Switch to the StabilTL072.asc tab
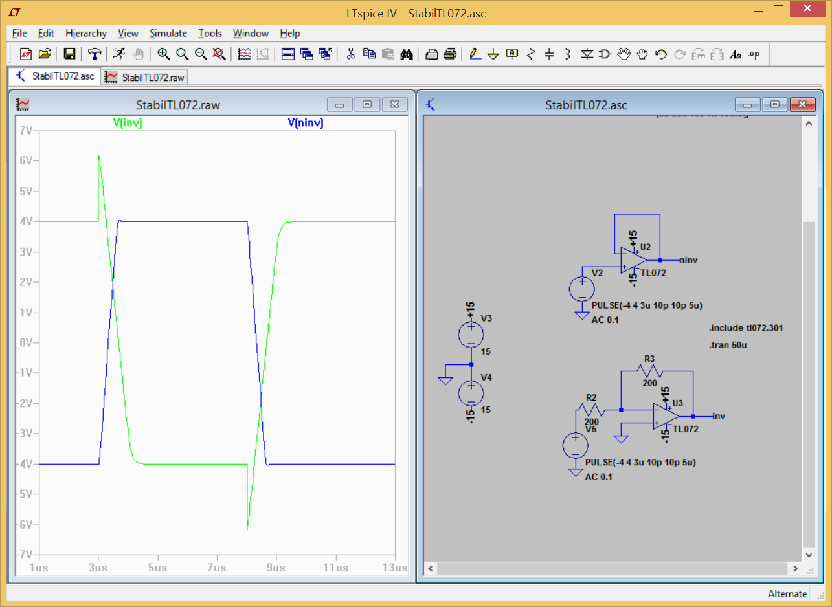Image resolution: width=832 pixels, height=607 pixels. click(x=54, y=76)
